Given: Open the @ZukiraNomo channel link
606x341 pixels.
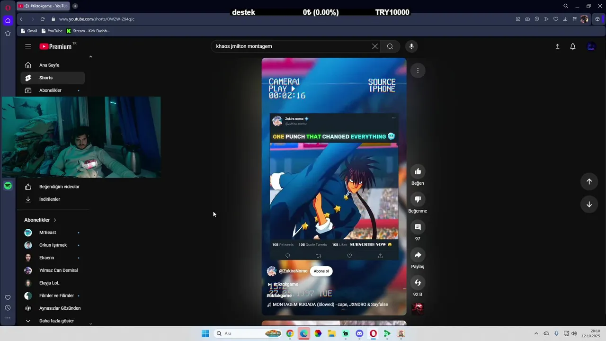Looking at the screenshot, I should point(293,271).
